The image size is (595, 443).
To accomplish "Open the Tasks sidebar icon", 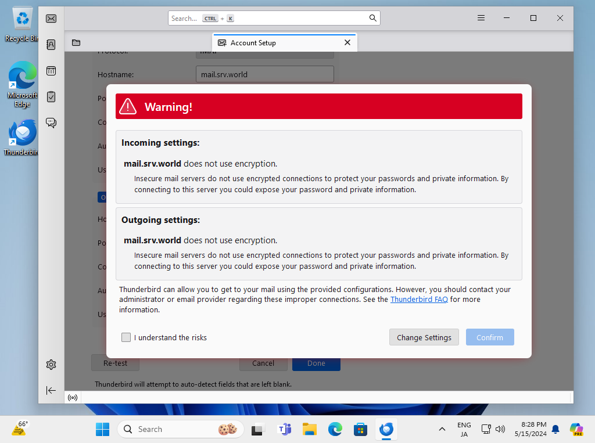I will 51,96.
